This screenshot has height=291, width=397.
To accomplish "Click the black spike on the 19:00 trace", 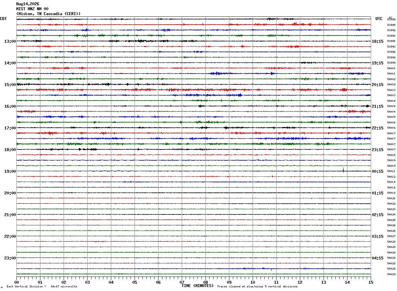I will pyautogui.click(x=343, y=170).
